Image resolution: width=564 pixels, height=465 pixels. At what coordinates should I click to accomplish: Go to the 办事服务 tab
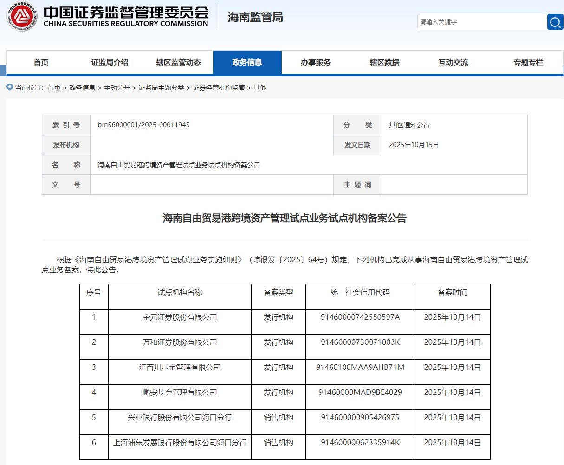point(316,63)
